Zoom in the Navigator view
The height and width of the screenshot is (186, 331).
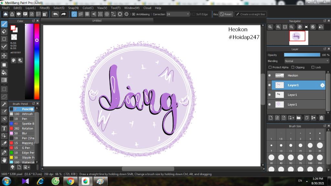(278, 27)
